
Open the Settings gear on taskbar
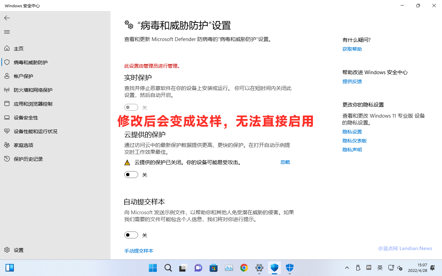click(259, 268)
